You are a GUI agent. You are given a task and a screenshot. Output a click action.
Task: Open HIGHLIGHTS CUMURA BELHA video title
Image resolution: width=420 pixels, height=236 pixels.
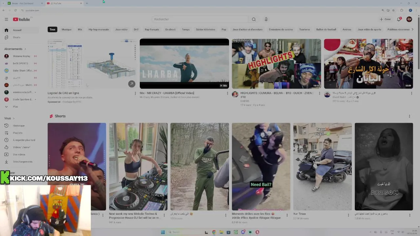pyautogui.click(x=277, y=95)
